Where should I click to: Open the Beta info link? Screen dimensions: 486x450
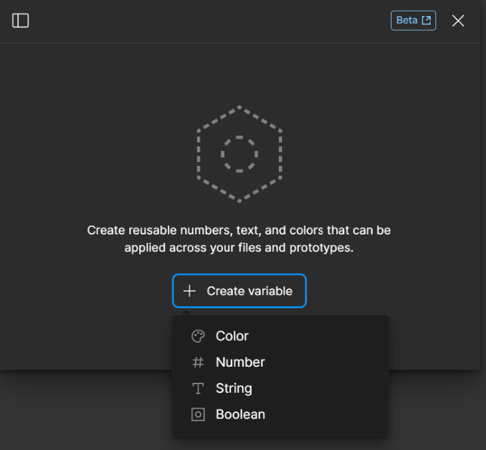coord(407,21)
